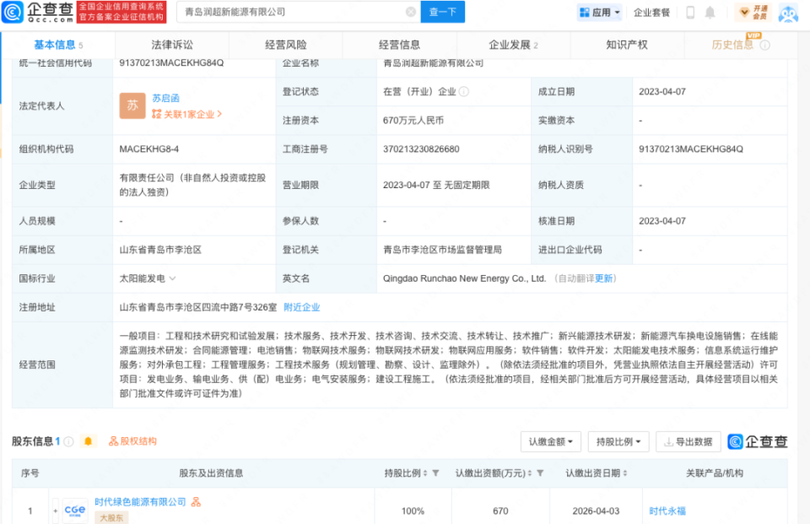Viewport: 810px width, 524px height.
Task: Click the Qcc.com logo in header
Action: tap(38, 13)
